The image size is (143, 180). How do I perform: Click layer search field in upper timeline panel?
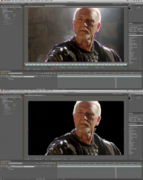[x=15, y=73]
